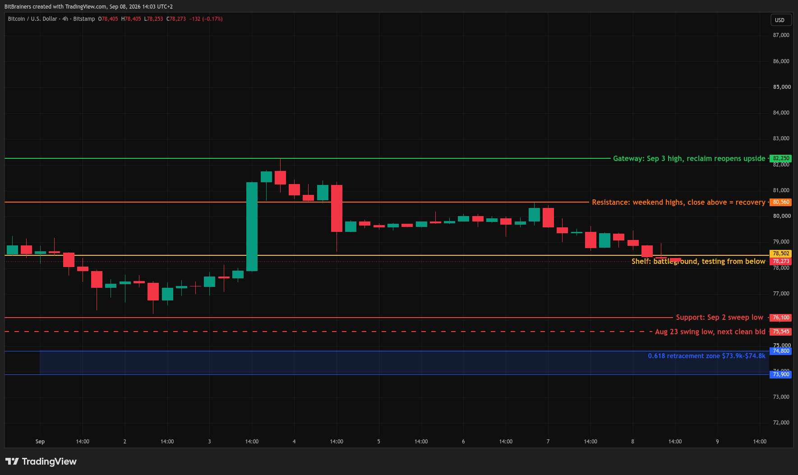Click the 83,000 price axis label
The width and height of the screenshot is (798, 475).
pos(781,138)
